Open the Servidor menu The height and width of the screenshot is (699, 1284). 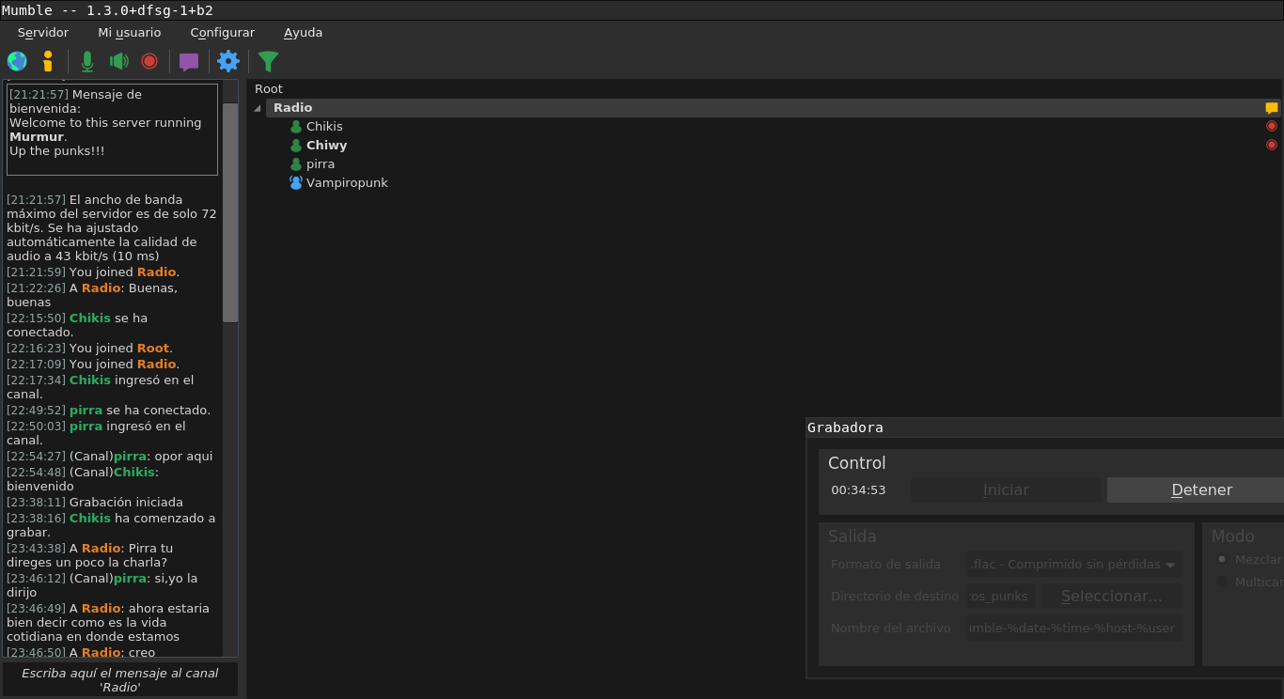point(43,32)
